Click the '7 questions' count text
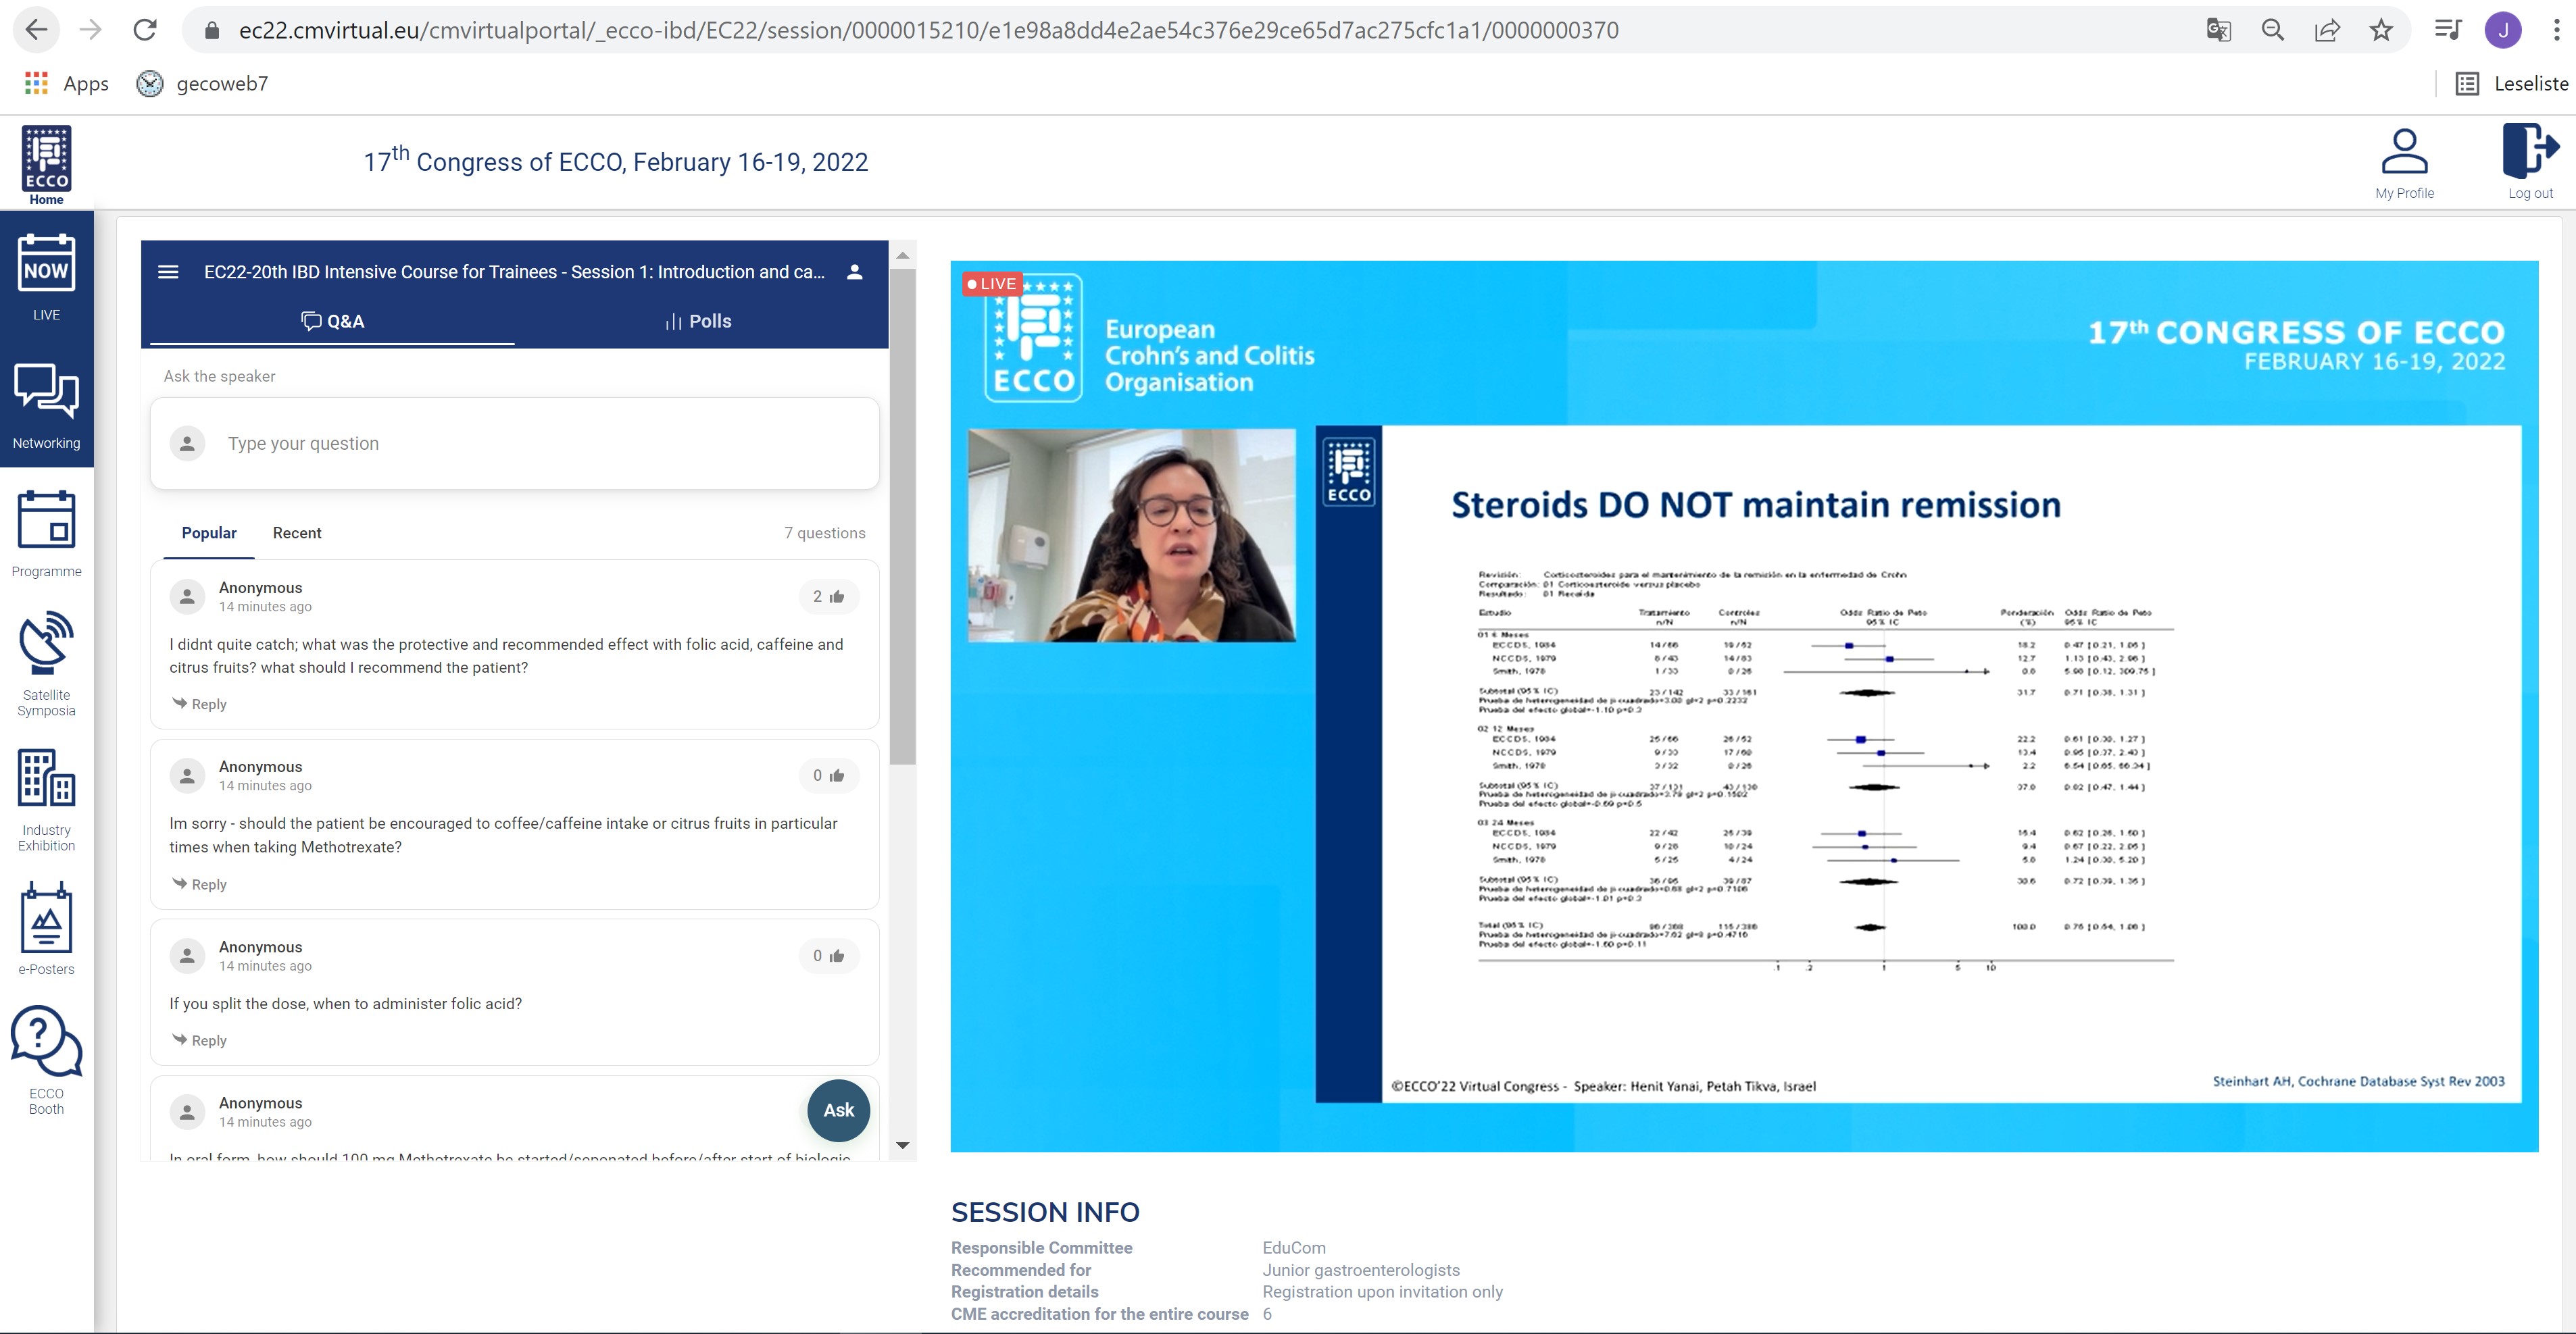This screenshot has height=1334, width=2576. (x=825, y=533)
